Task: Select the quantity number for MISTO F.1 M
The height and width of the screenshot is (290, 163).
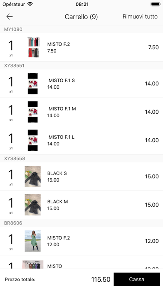Action: coord(11,110)
